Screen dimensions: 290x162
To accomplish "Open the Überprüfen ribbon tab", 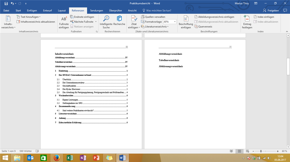I will (115, 10).
